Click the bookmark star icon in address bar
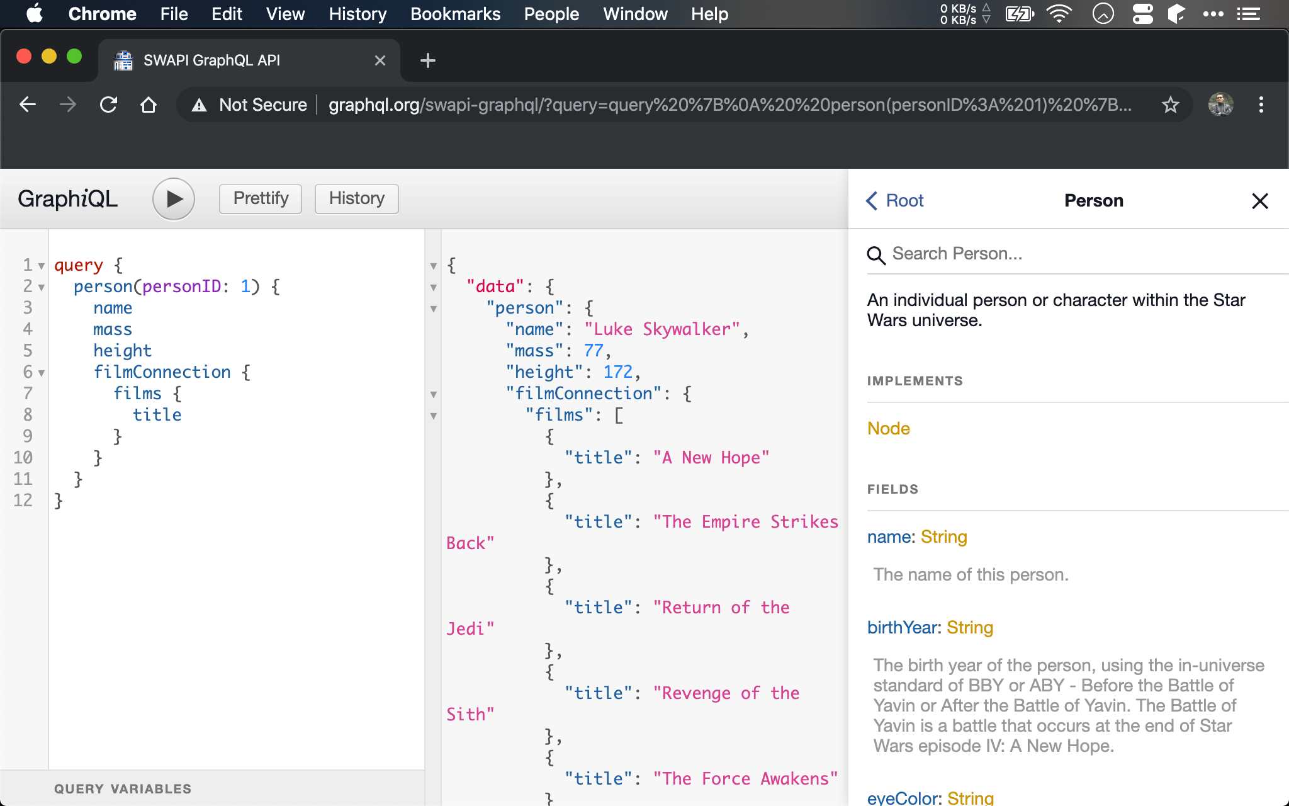This screenshot has height=806, width=1289. [1171, 104]
